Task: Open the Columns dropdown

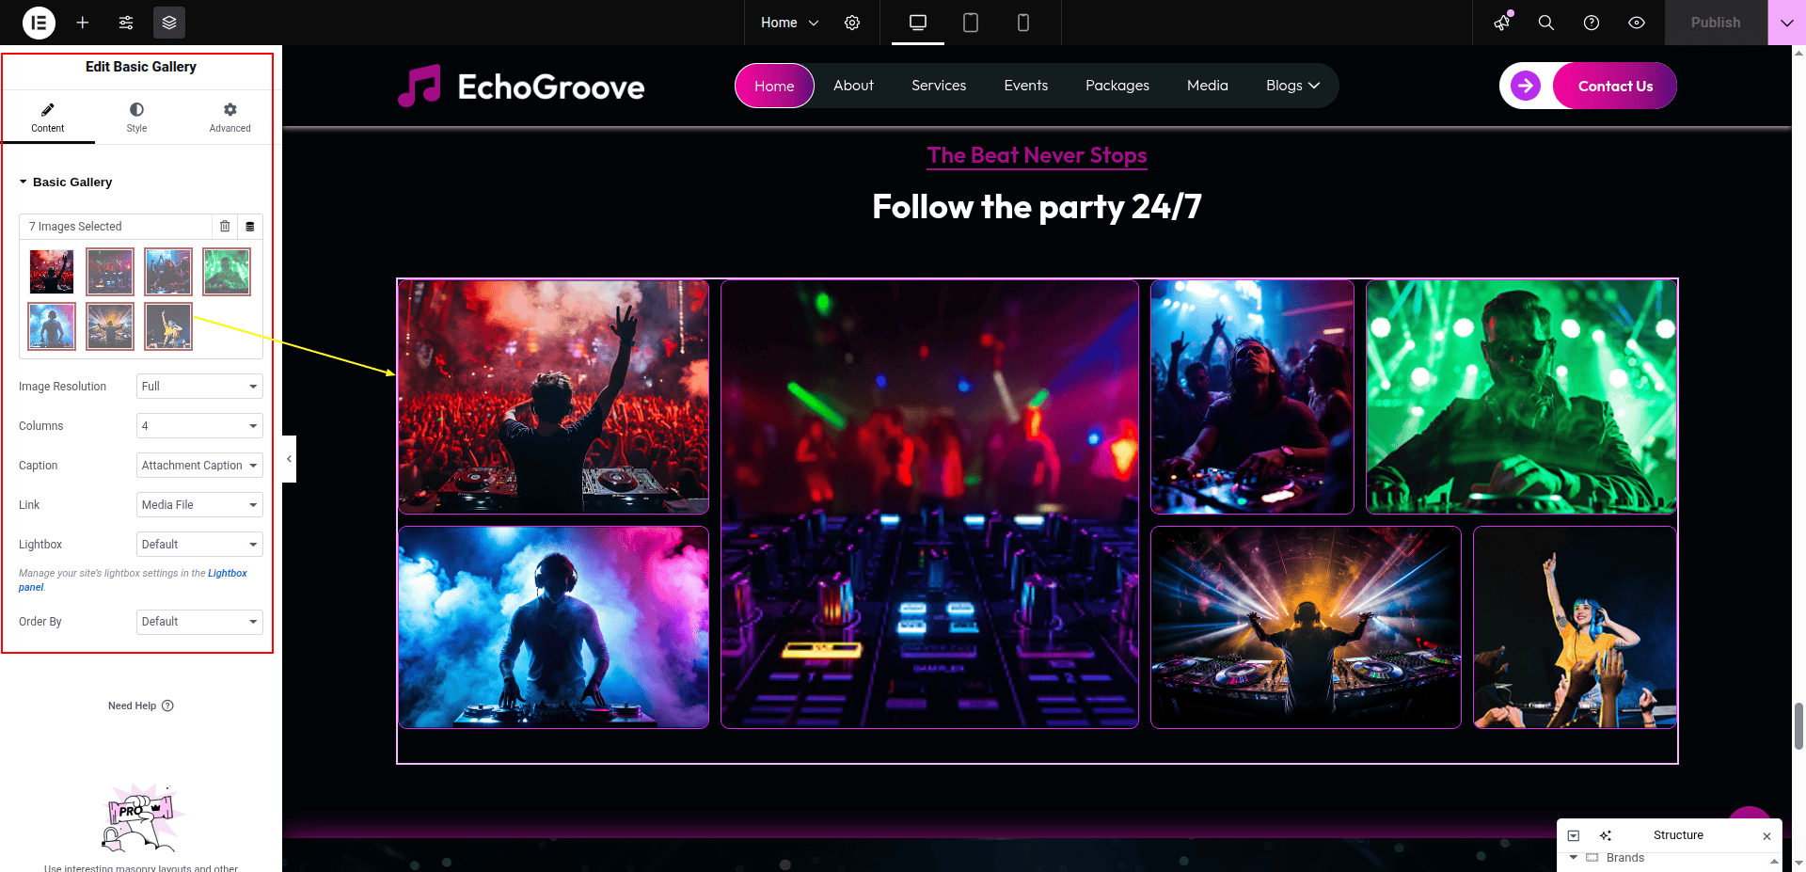Action: click(x=199, y=426)
